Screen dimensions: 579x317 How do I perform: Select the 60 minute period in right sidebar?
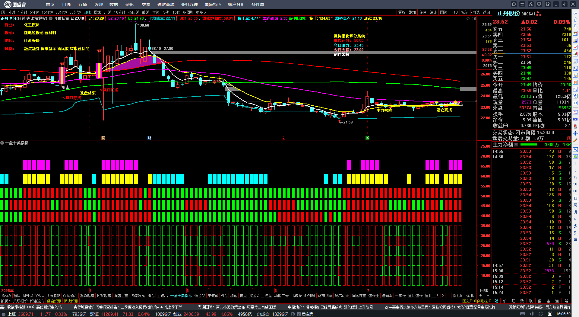point(575,191)
